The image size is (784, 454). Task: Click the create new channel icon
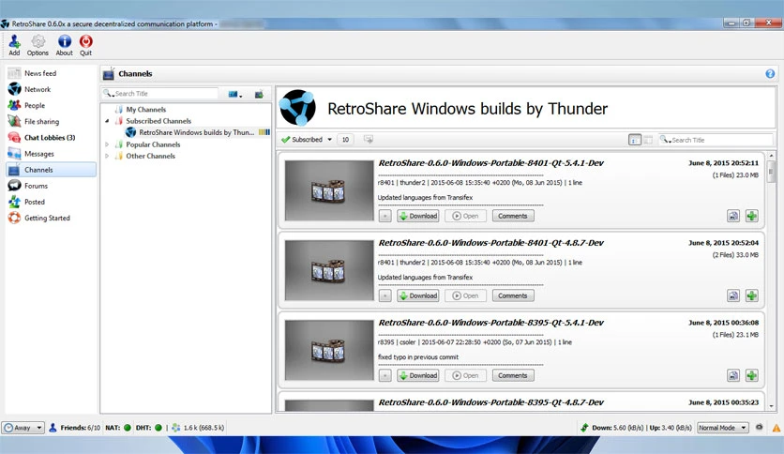pyautogui.click(x=259, y=94)
